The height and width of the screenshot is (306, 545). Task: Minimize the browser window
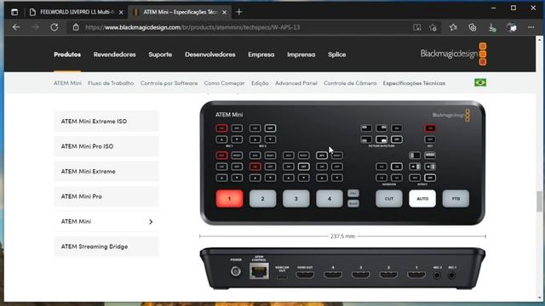pos(494,8)
